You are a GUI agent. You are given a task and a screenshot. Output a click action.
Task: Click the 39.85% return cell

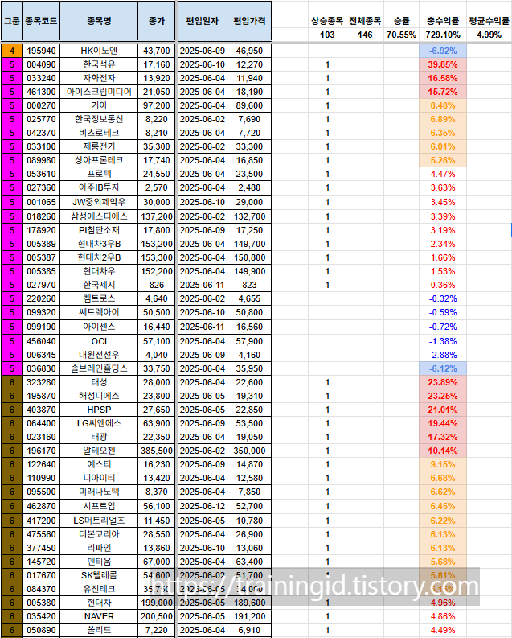tap(443, 64)
